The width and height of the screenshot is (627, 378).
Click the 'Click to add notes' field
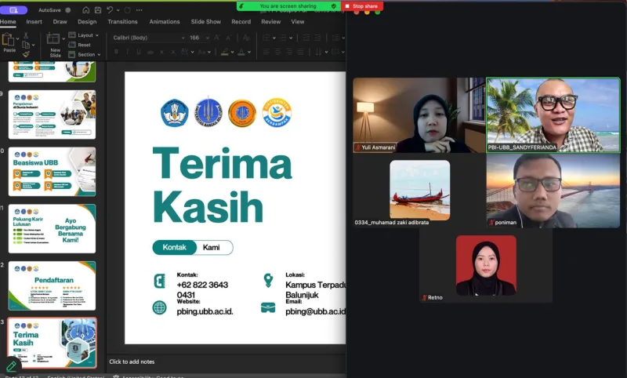pos(132,362)
